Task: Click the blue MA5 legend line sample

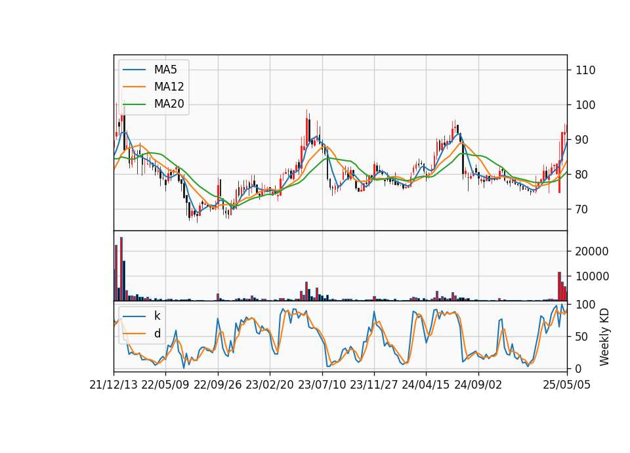Action: coord(134,70)
